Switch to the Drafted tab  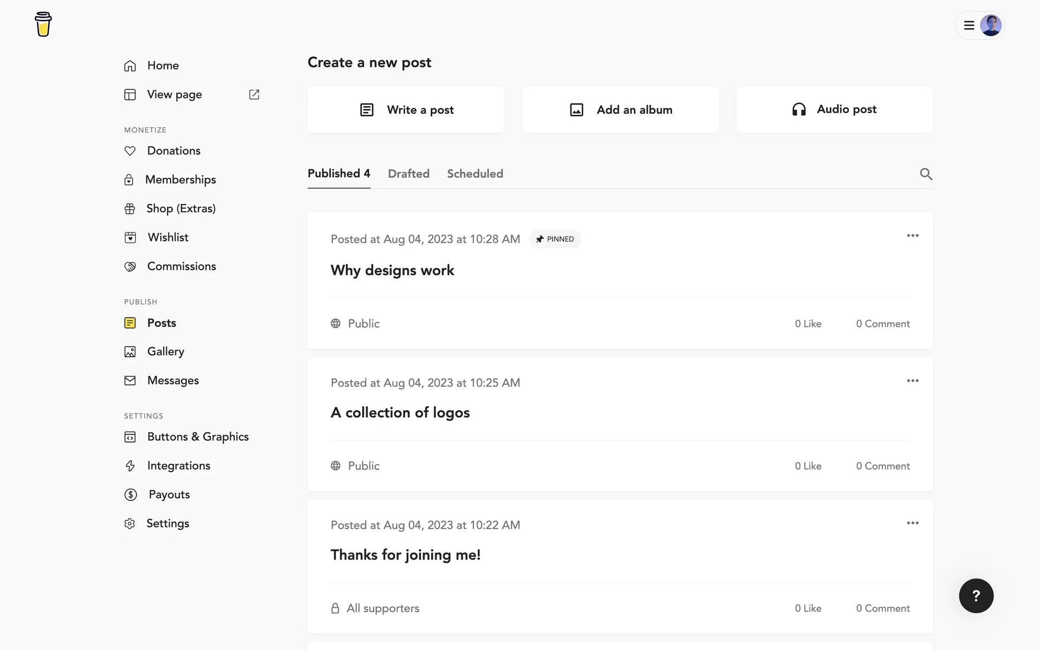tap(408, 174)
